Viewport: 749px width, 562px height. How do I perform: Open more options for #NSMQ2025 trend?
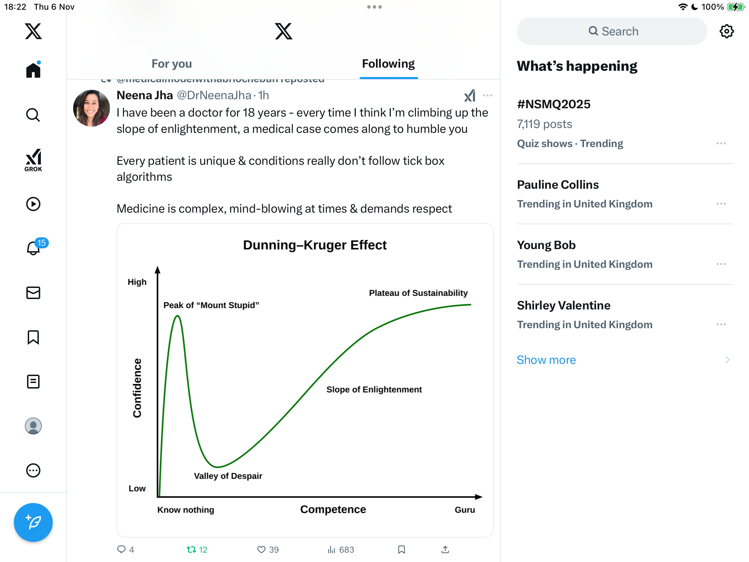point(721,143)
